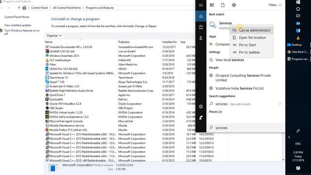Open the clock showing 2:30 PM
This screenshot has width=311, height=175.
(298, 156)
